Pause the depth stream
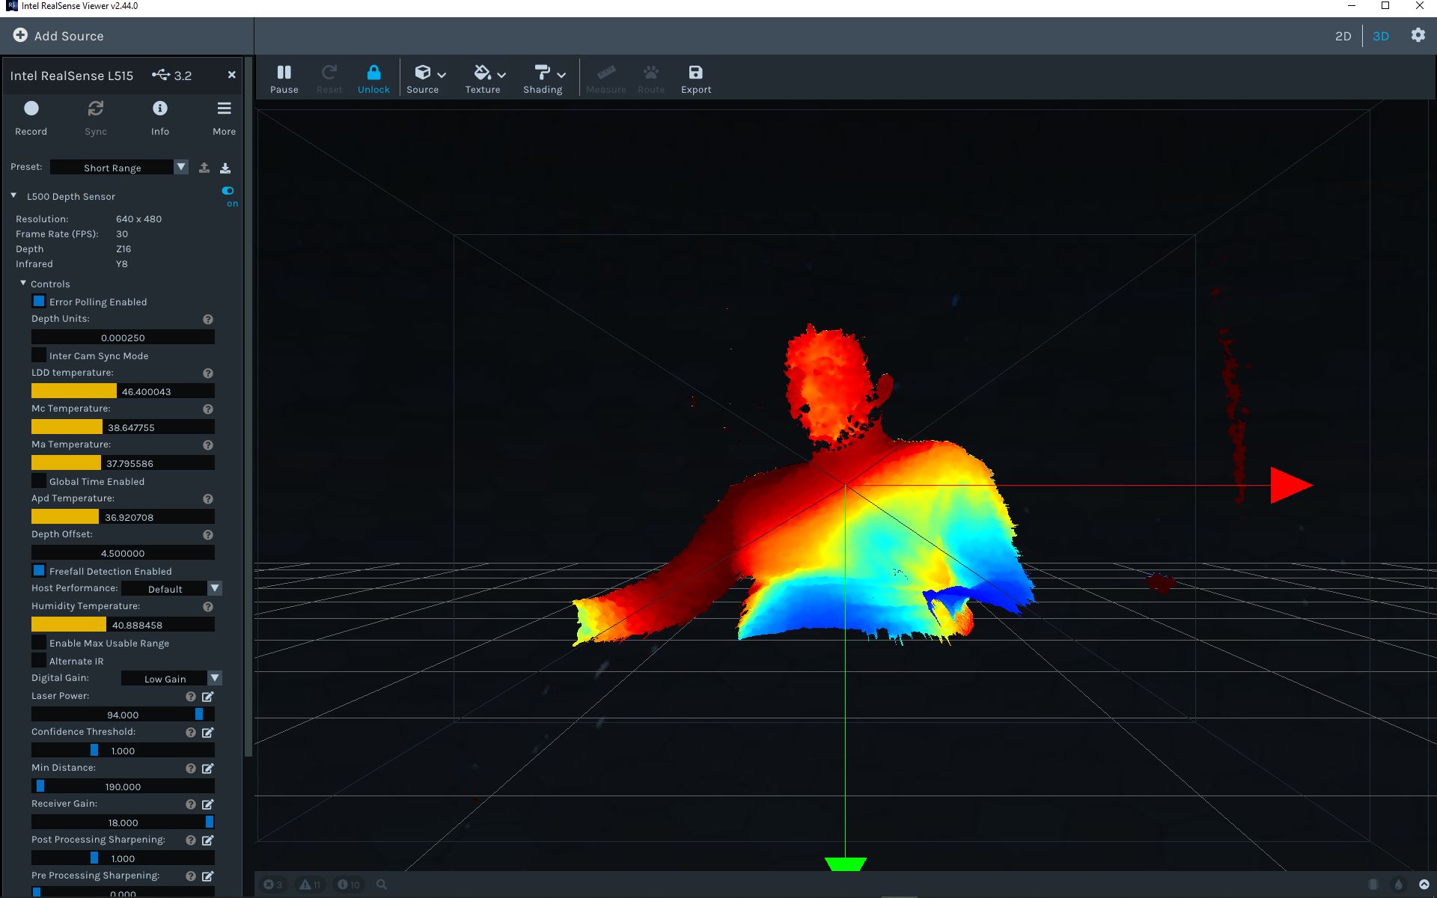The image size is (1437, 898). pyautogui.click(x=284, y=78)
